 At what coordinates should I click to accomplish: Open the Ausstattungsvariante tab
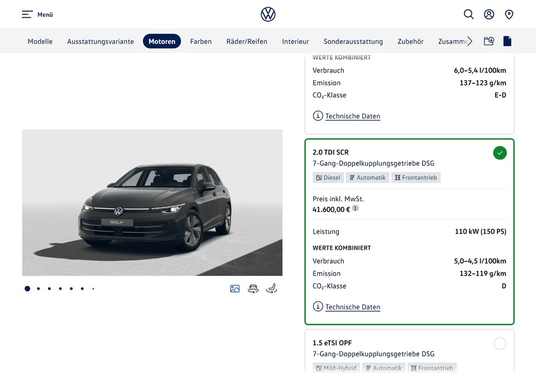100,41
